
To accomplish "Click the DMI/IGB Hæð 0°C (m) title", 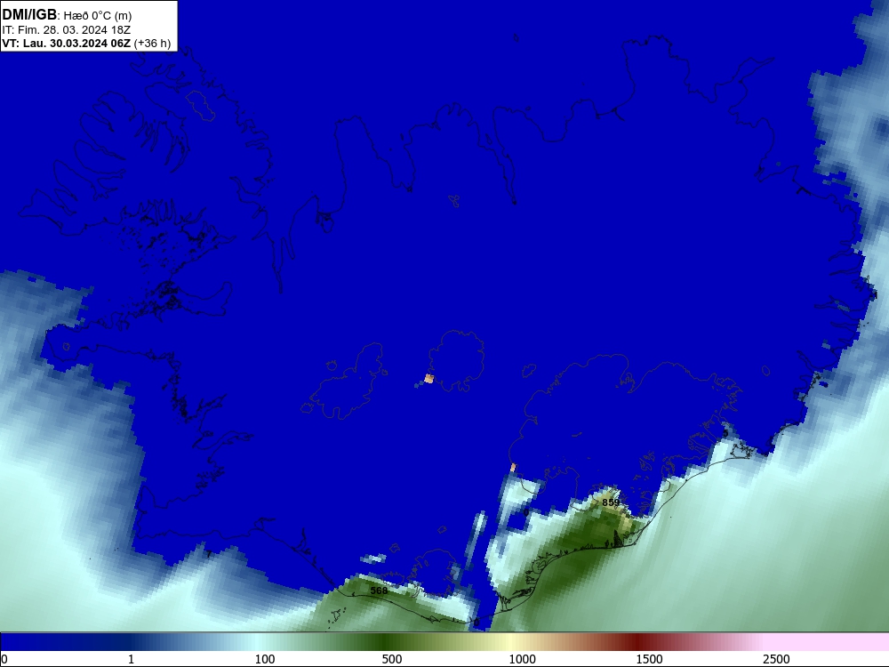I will pyautogui.click(x=67, y=15).
